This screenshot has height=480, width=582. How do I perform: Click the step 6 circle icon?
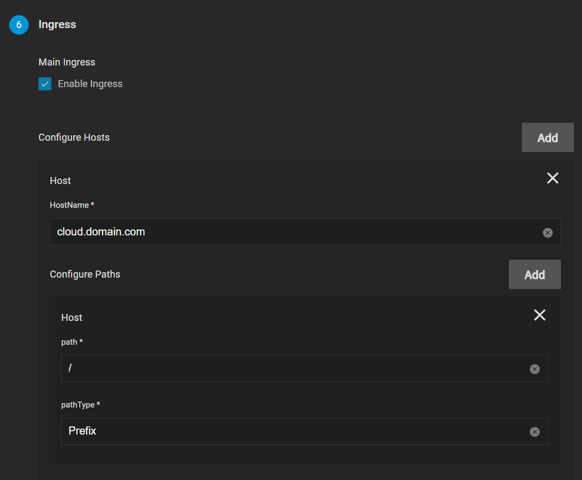click(19, 25)
